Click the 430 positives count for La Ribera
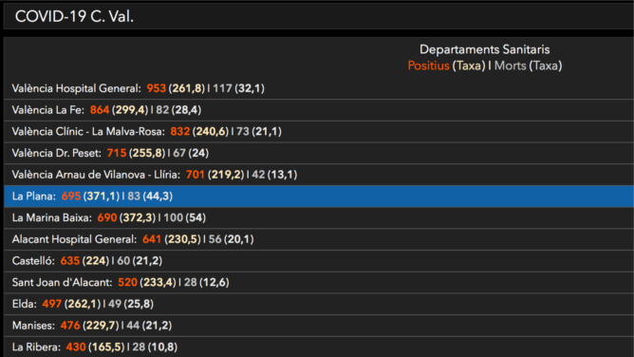The height and width of the screenshot is (357, 634). 76,347
